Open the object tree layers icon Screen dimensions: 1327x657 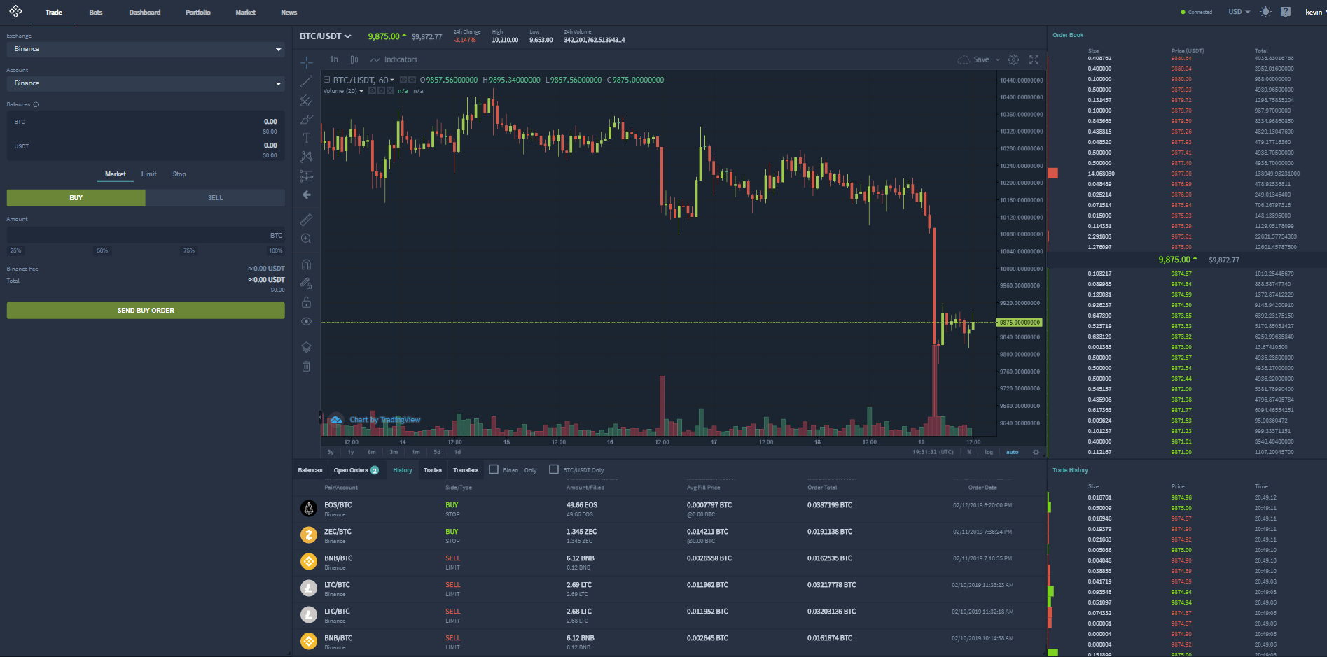click(306, 347)
